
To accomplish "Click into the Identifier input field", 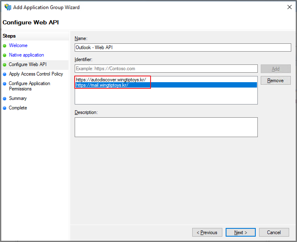I will click(166, 69).
